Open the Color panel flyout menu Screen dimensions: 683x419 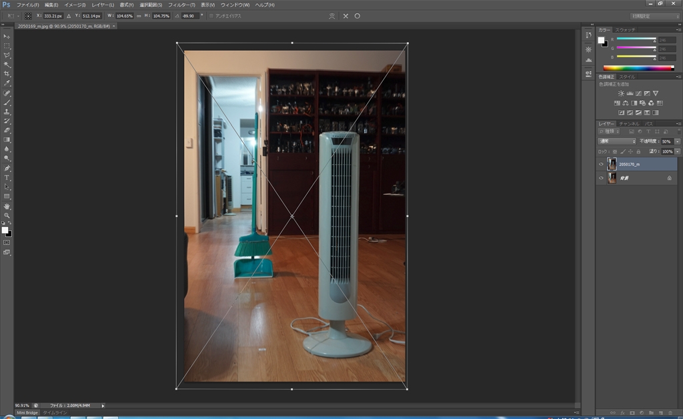[678, 30]
